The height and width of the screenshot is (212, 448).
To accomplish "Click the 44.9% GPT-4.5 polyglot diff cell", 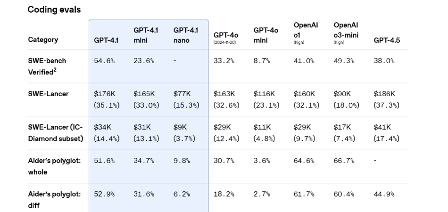I will click(384, 195).
